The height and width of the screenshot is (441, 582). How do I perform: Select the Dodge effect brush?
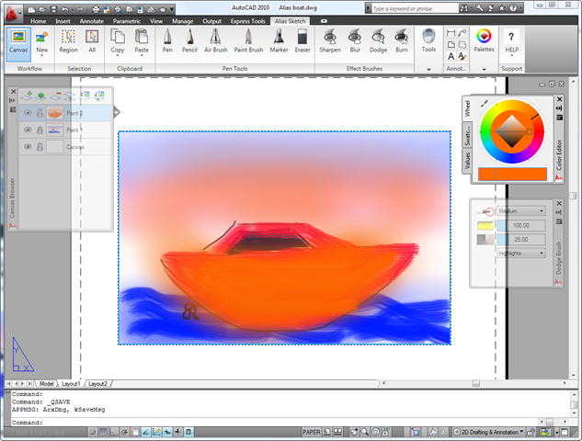[378, 40]
